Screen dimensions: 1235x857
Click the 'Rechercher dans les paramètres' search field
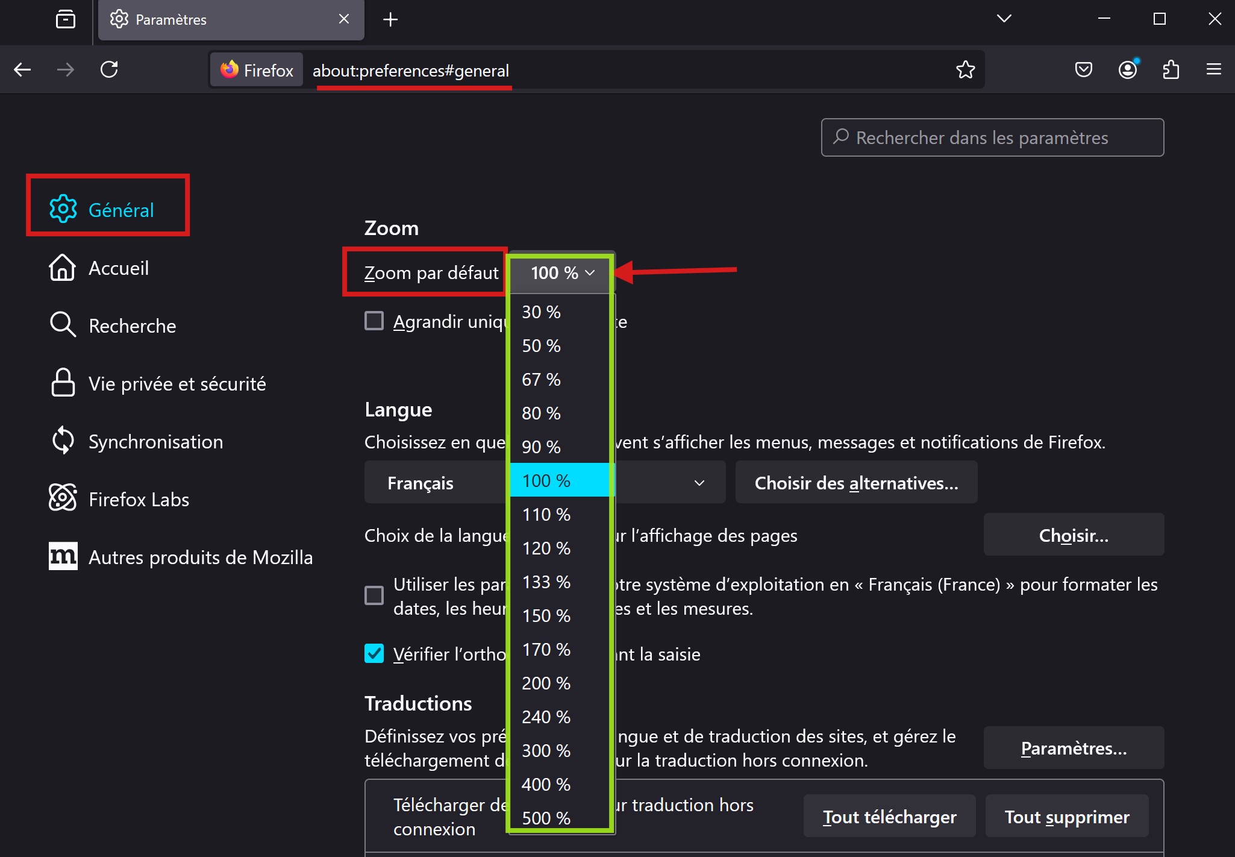click(x=992, y=138)
